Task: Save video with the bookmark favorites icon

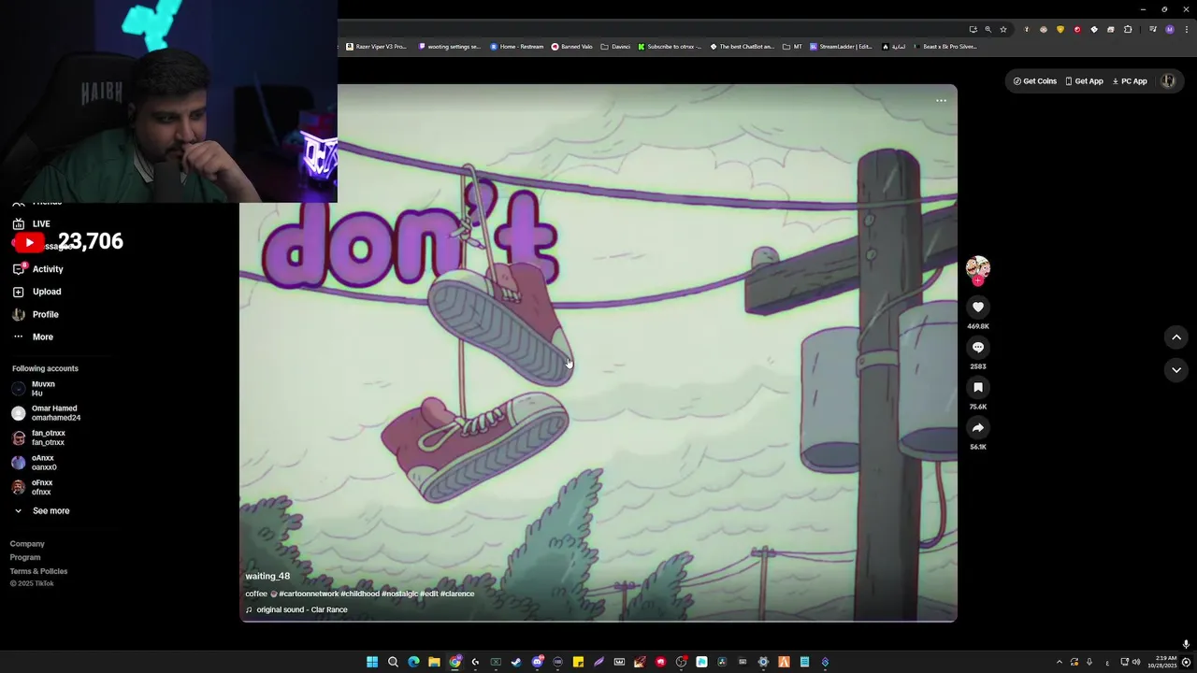Action: click(978, 387)
